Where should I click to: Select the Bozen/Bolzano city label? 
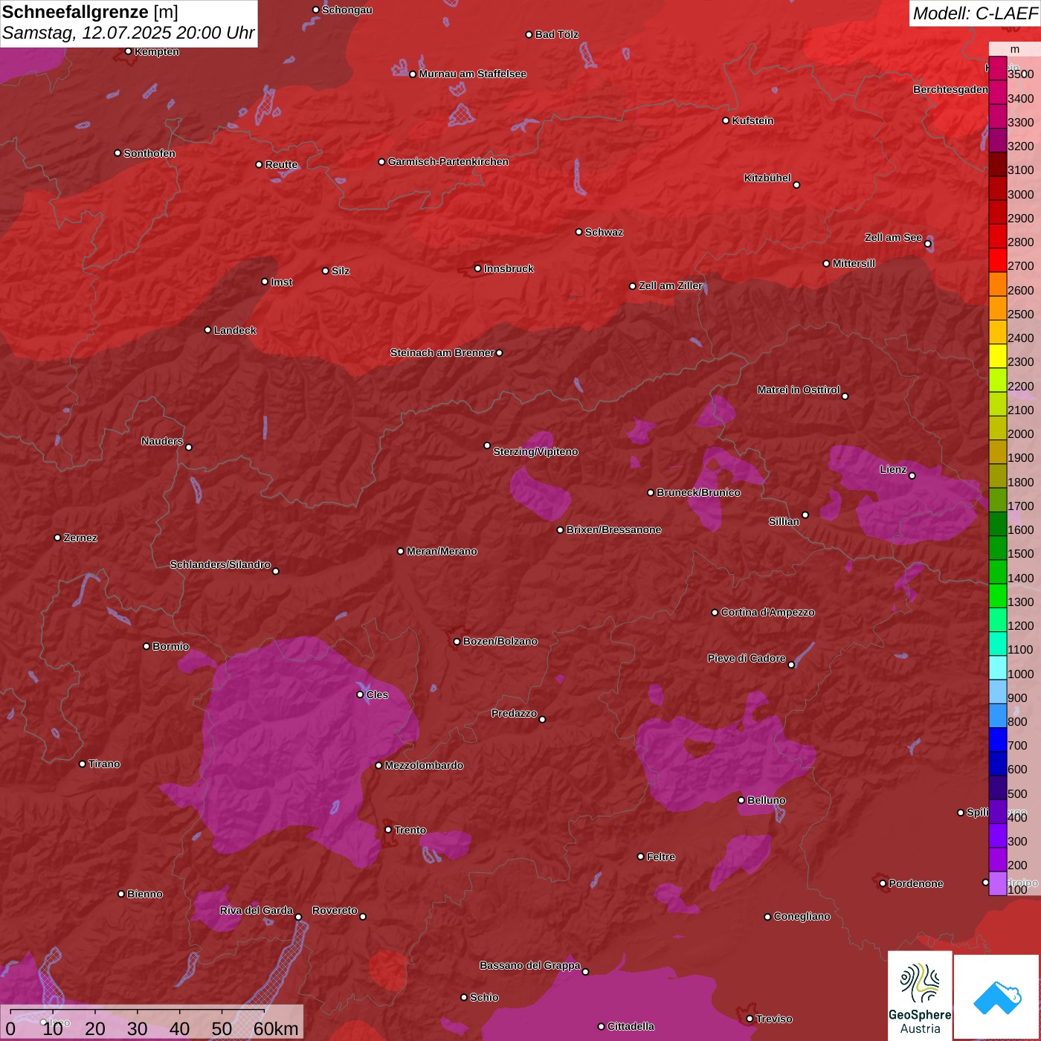click(x=500, y=641)
